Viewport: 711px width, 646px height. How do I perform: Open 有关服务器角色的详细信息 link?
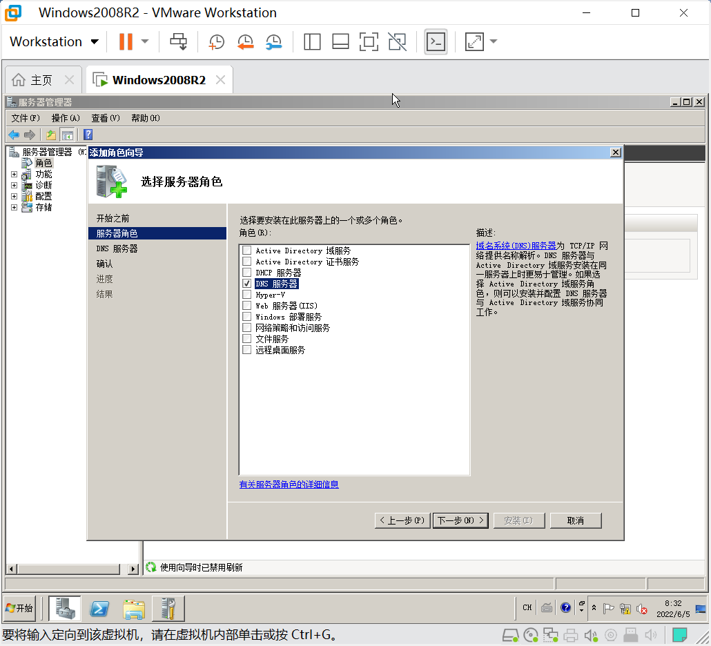click(289, 484)
